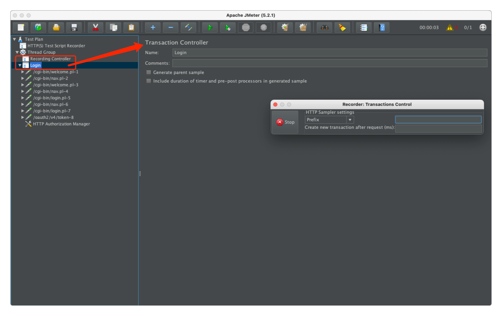Click the Clear All results icon

[303, 27]
